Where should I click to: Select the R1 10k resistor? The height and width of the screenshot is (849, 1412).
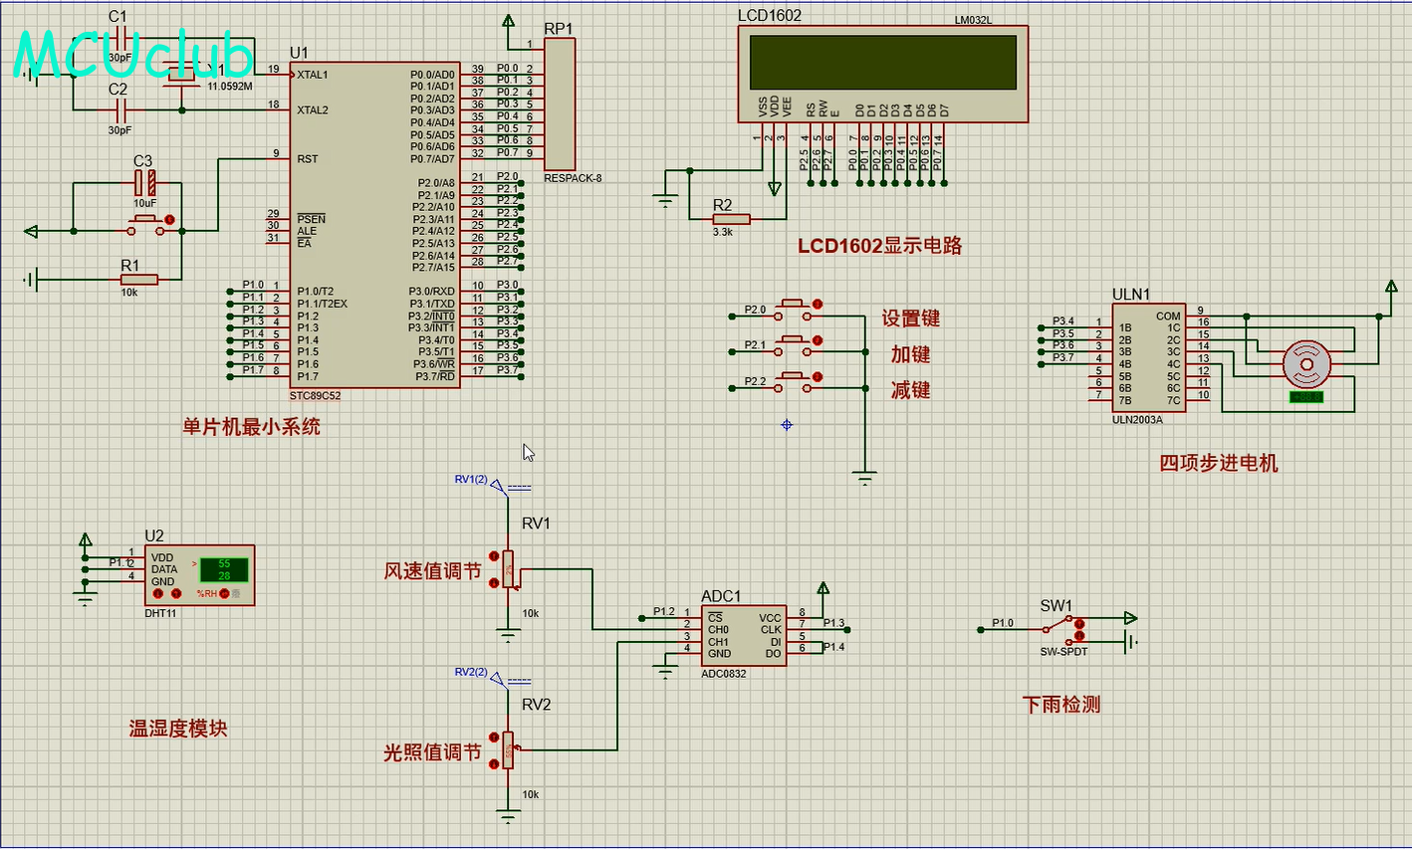[x=138, y=280]
